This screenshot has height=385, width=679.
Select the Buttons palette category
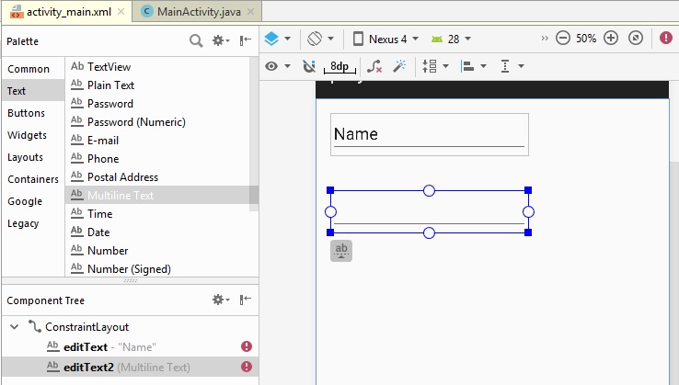(26, 113)
